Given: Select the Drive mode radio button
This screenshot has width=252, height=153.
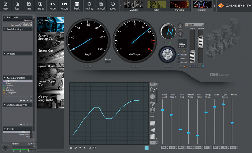Looking at the screenshot, I should coord(179,58).
